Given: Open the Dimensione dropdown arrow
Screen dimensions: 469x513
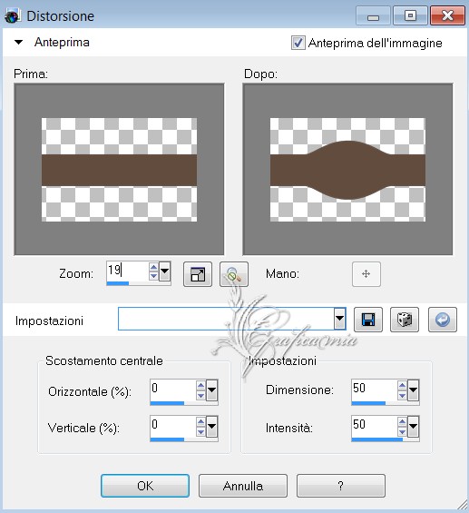Looking at the screenshot, I should pyautogui.click(x=413, y=390).
